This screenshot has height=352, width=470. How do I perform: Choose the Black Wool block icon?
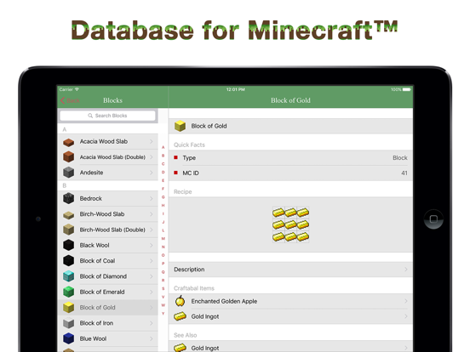(69, 245)
